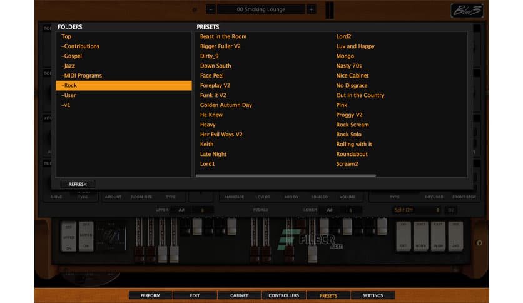Screen dimensions: 523x303
Task: Load the Out in the Country preset
Action: click(x=360, y=95)
